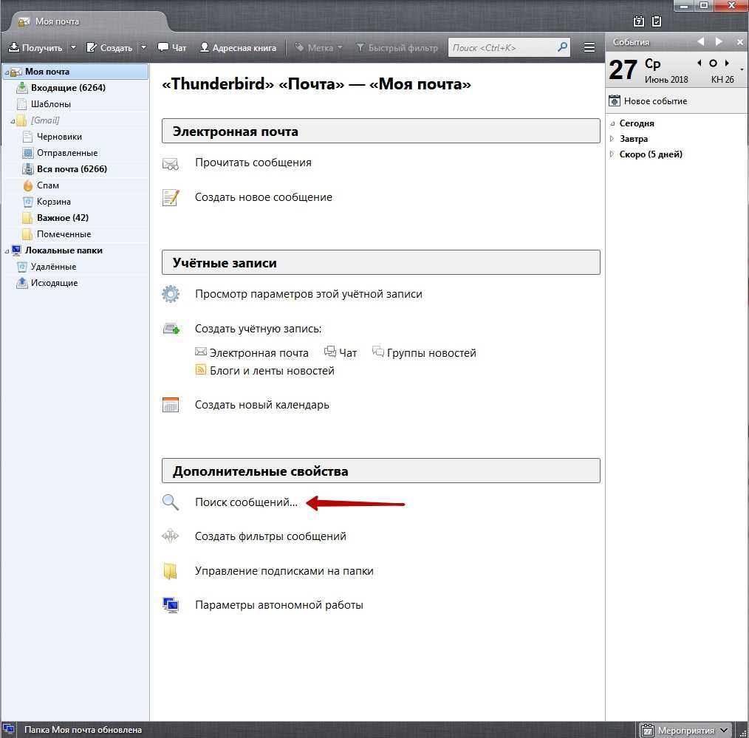Click the New Event button
The image size is (749, 738).
649,100
